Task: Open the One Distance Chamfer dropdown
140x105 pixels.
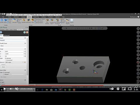Action: pyautogui.click(x=57, y=21)
